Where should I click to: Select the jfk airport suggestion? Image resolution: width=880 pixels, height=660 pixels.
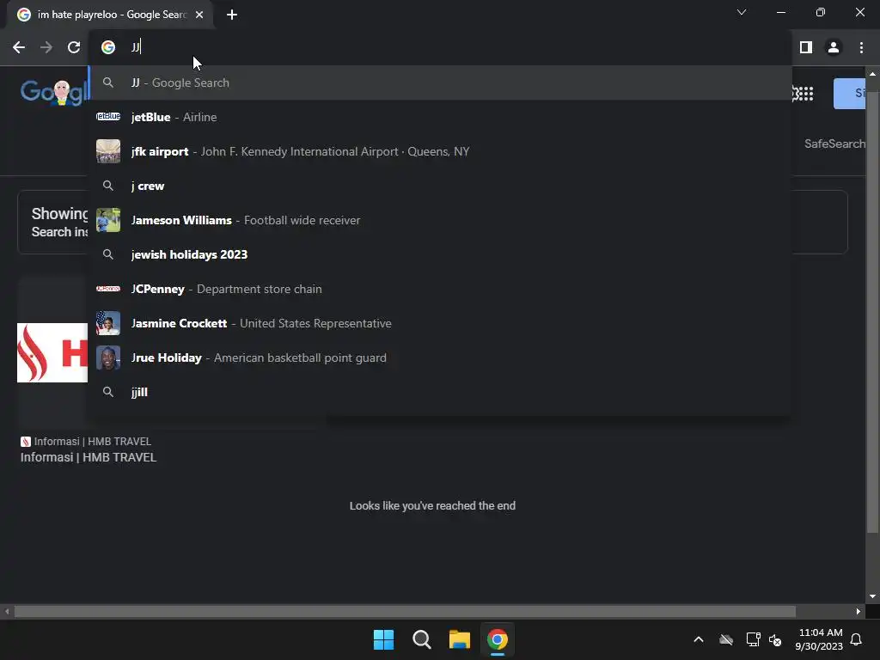click(440, 151)
